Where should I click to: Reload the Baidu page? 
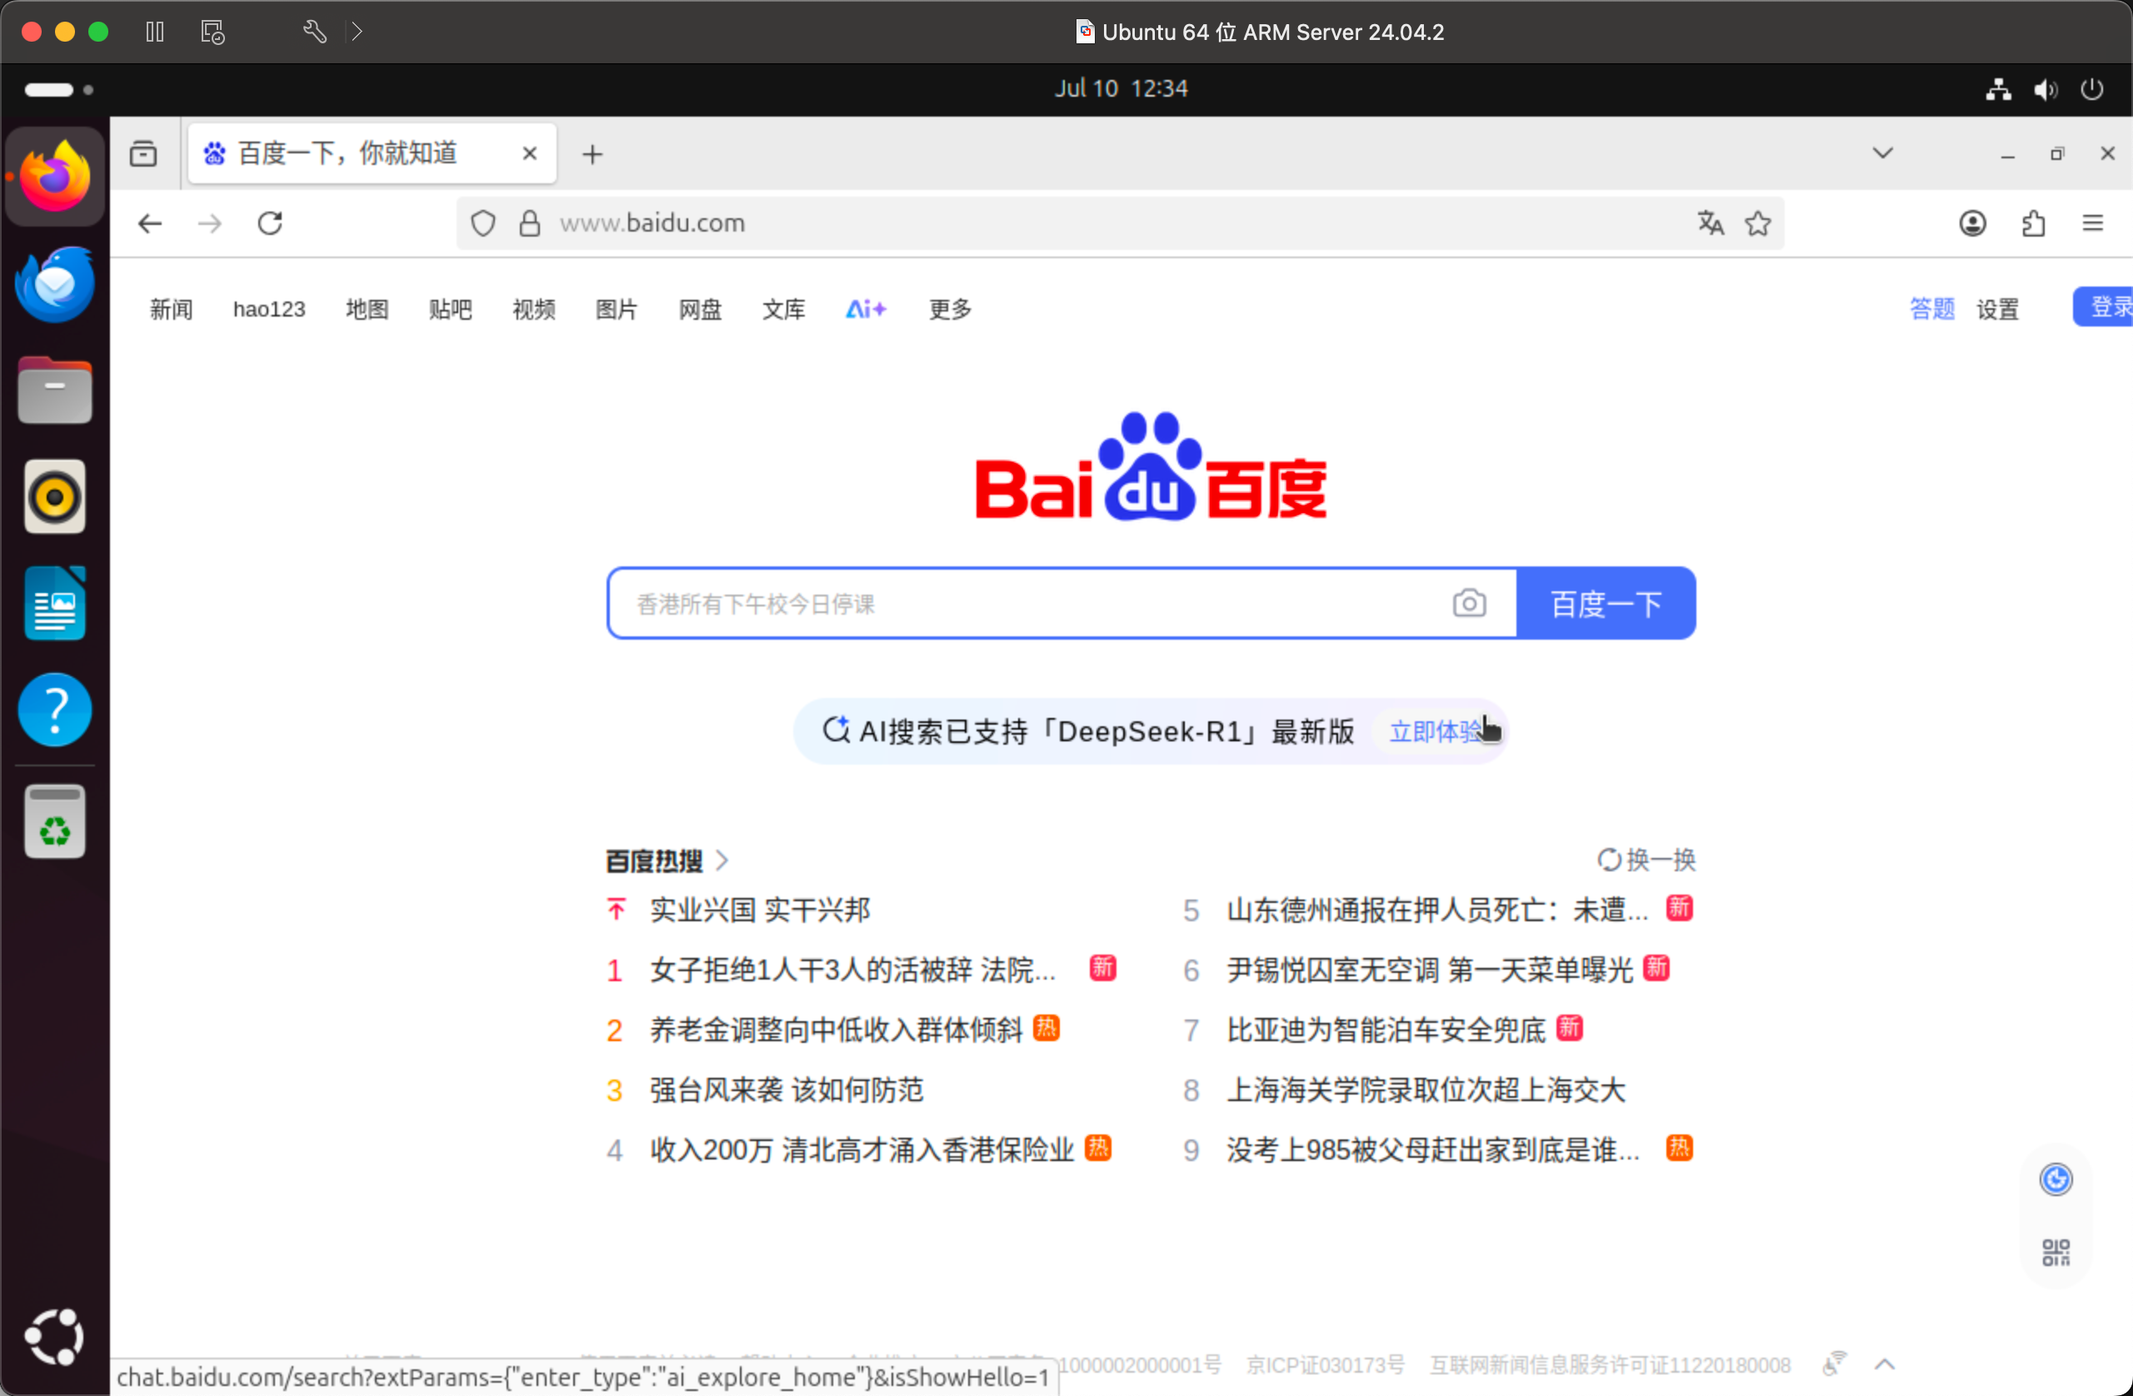pyautogui.click(x=270, y=223)
